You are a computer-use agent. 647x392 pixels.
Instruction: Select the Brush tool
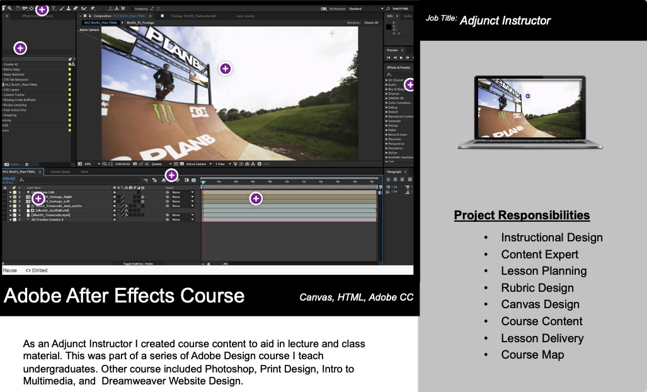62,8
